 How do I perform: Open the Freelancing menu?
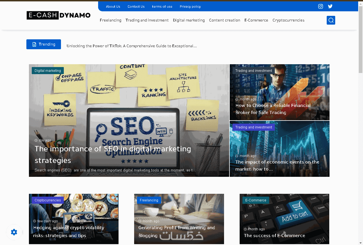(111, 20)
